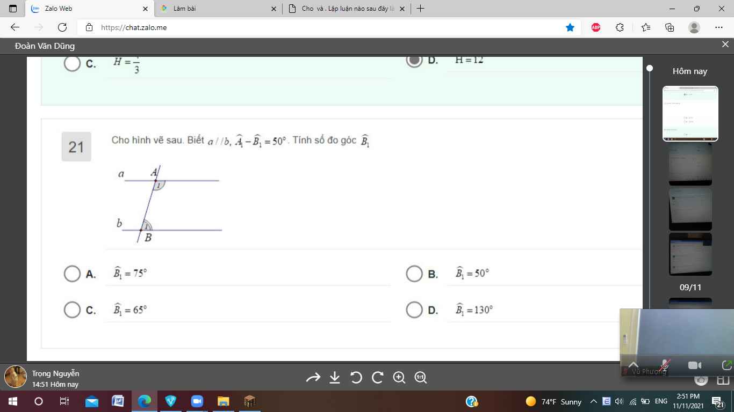Open the third image thumbnail
The height and width of the screenshot is (412, 734).
[690, 209]
